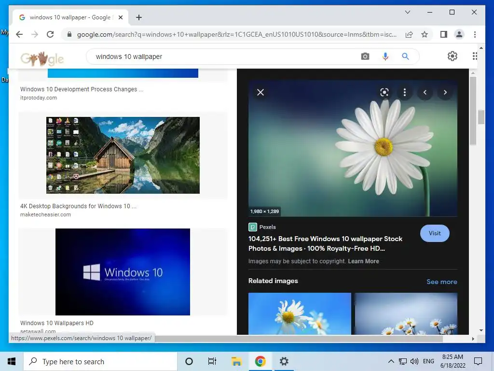Image resolution: width=494 pixels, height=371 pixels.
Task: Click Learn More about copyright
Action: click(x=363, y=261)
